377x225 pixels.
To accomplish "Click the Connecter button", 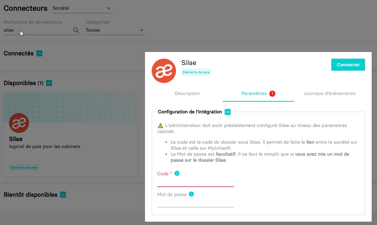I will pyautogui.click(x=348, y=65).
